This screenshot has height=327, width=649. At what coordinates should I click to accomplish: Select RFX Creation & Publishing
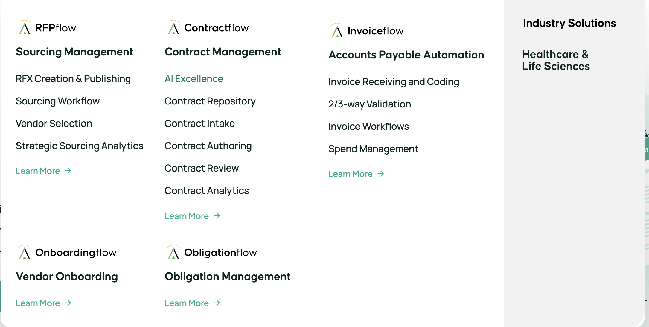click(73, 79)
